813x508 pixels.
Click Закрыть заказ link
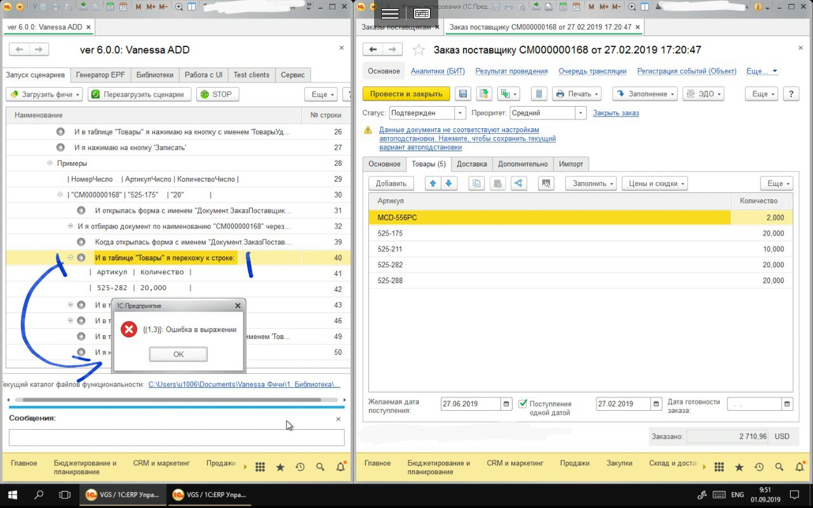tap(615, 113)
